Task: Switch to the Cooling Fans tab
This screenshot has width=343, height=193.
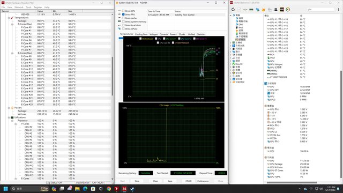Action: pyautogui.click(x=141, y=34)
